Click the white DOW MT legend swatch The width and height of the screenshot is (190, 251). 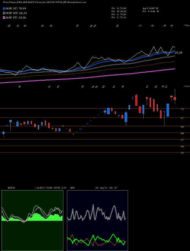tap(4, 13)
